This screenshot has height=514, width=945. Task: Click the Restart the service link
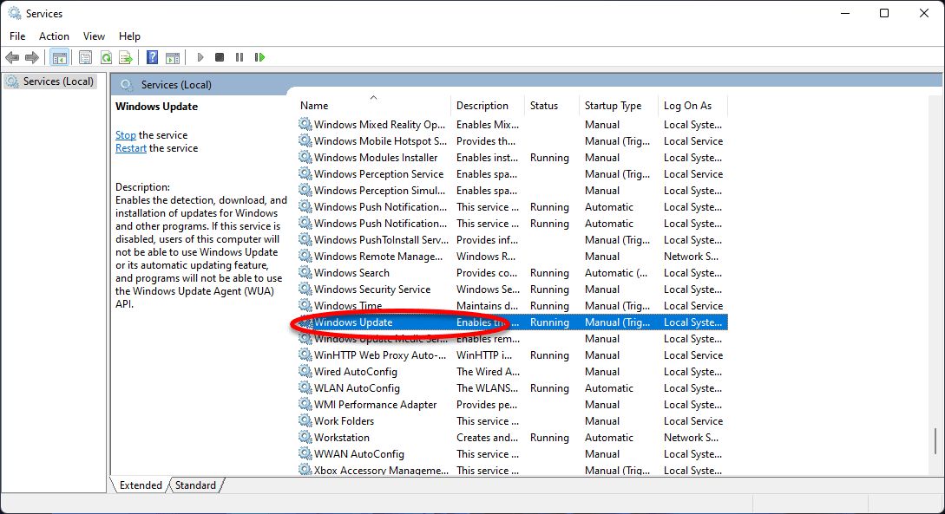[x=131, y=148]
